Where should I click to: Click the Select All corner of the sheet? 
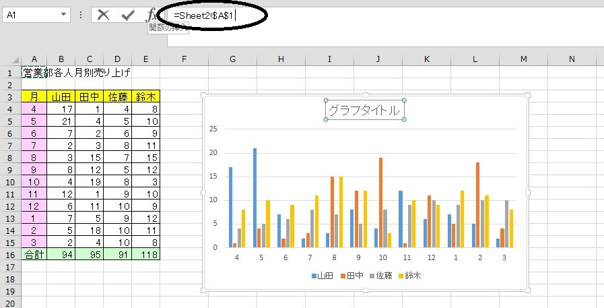(11, 59)
